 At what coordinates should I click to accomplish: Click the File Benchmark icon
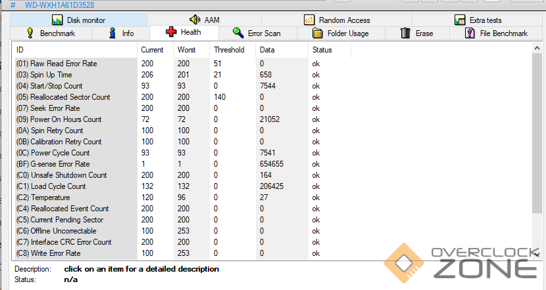[470, 33]
